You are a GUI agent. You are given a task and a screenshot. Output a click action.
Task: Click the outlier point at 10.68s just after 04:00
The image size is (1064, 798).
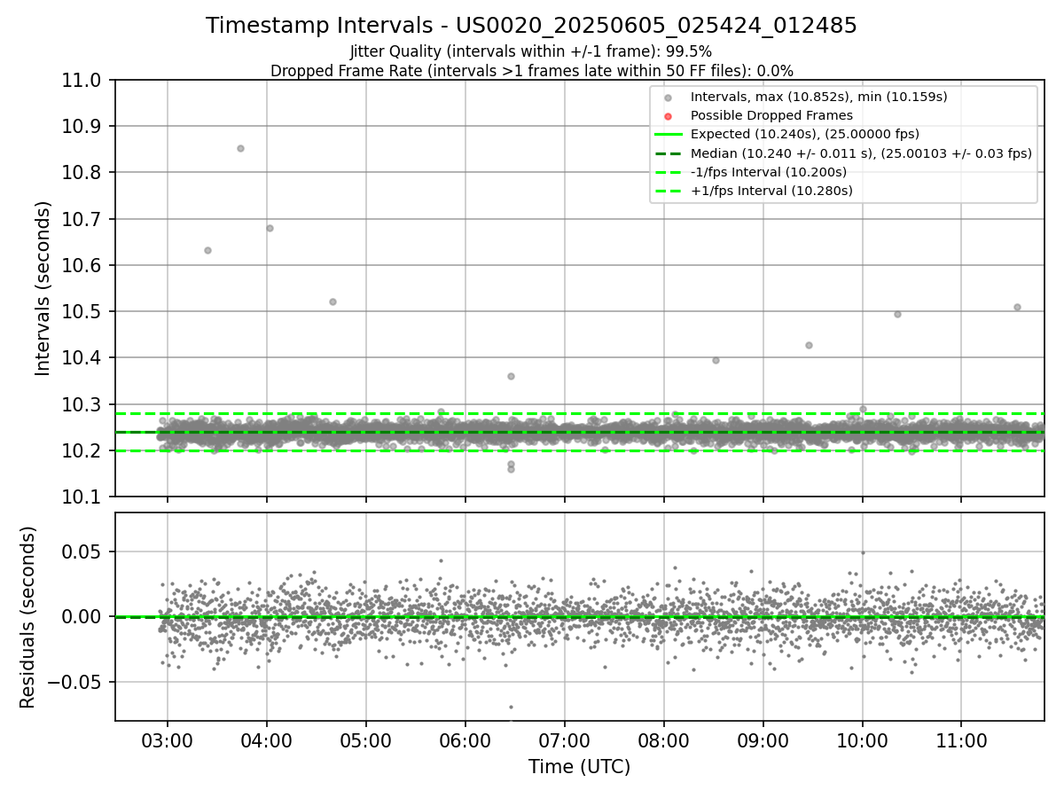click(x=270, y=228)
